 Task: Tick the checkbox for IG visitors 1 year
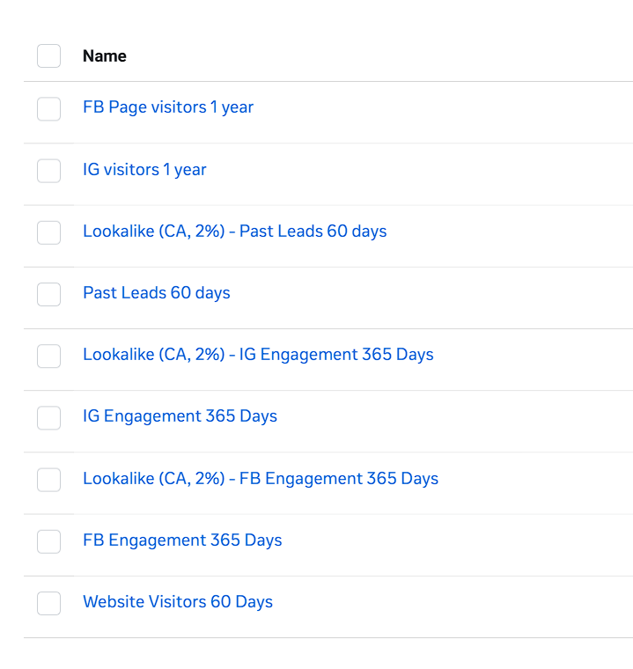(49, 171)
